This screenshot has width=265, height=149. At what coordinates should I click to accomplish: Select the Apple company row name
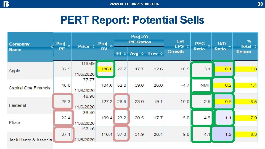15,71
